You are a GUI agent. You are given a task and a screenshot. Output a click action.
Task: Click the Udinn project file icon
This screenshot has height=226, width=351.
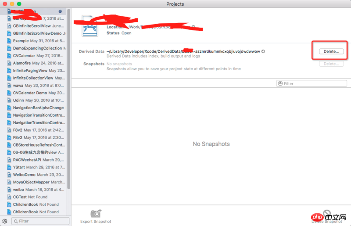click(x=9, y=100)
